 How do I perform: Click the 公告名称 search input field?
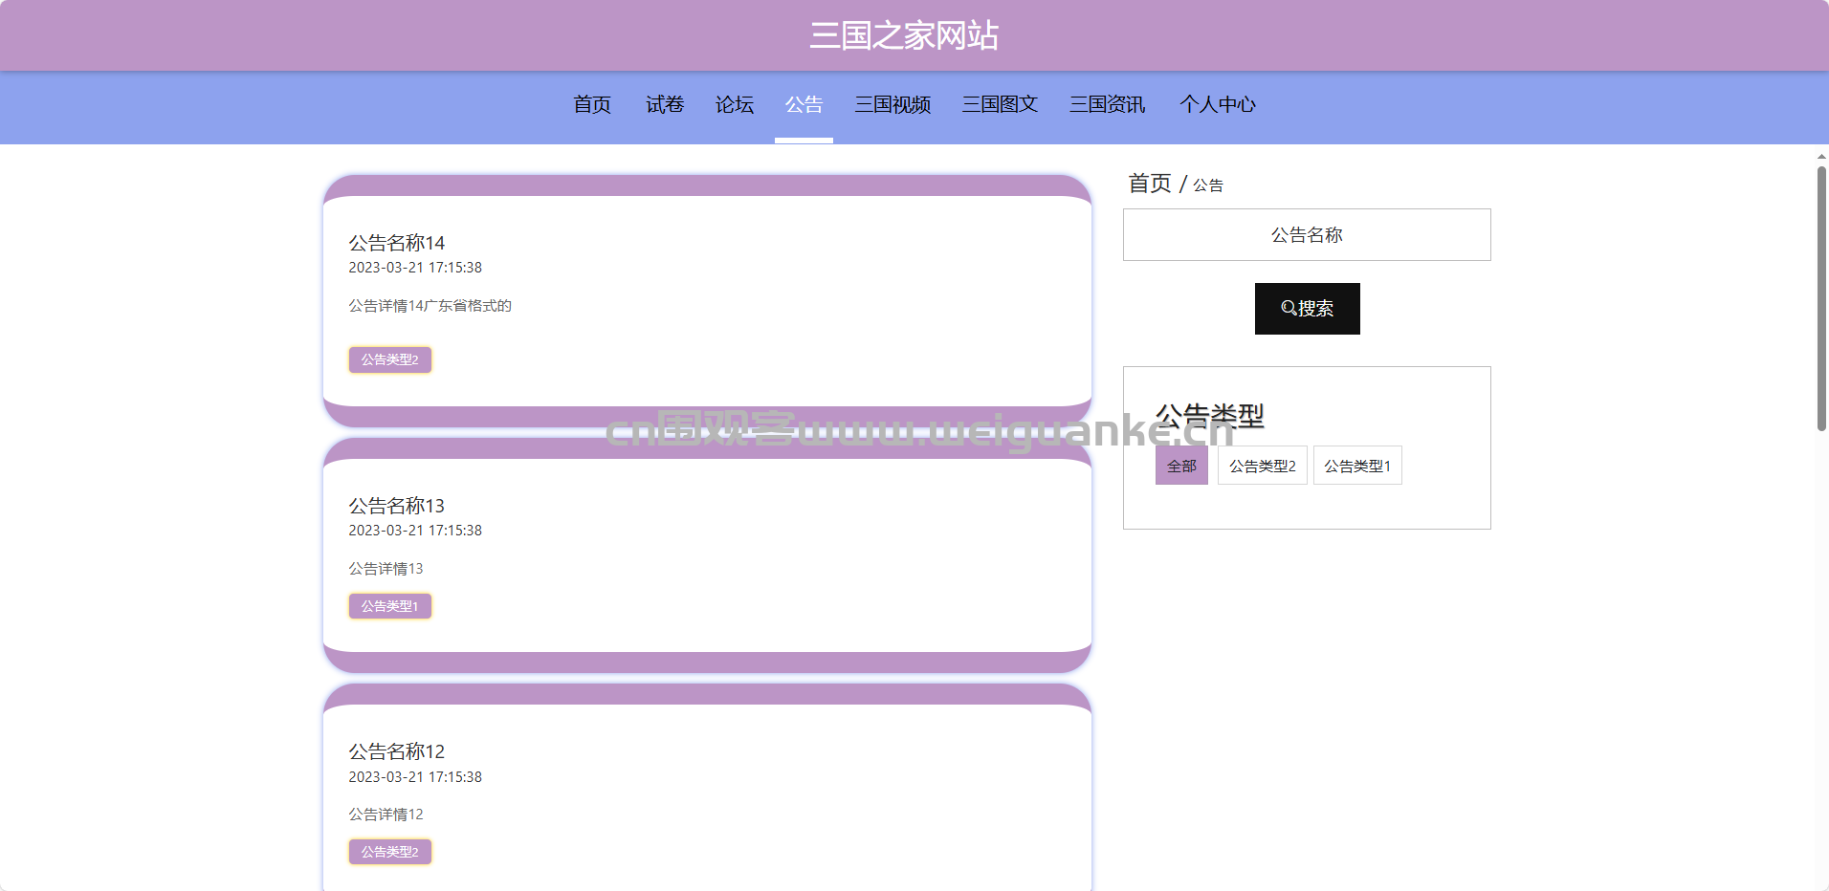click(1307, 235)
